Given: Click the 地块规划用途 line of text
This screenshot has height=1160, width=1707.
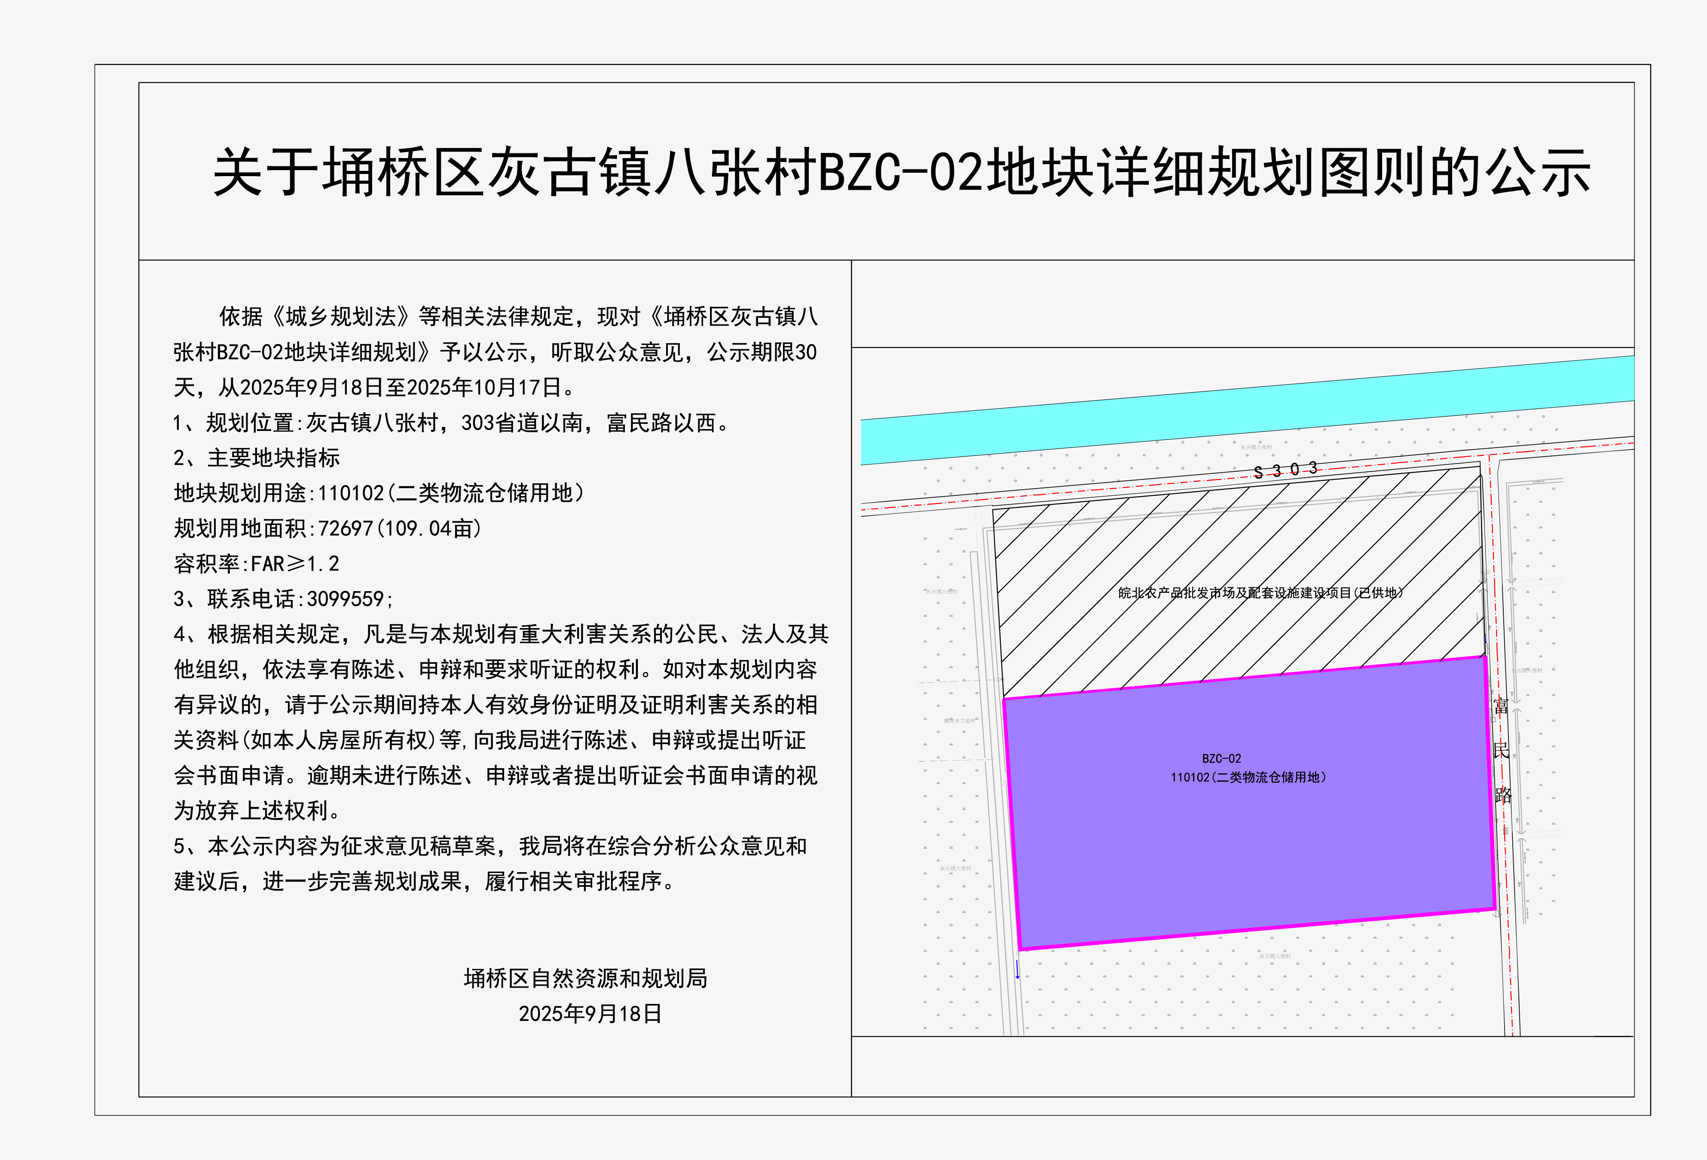Looking at the screenshot, I should 379,493.
